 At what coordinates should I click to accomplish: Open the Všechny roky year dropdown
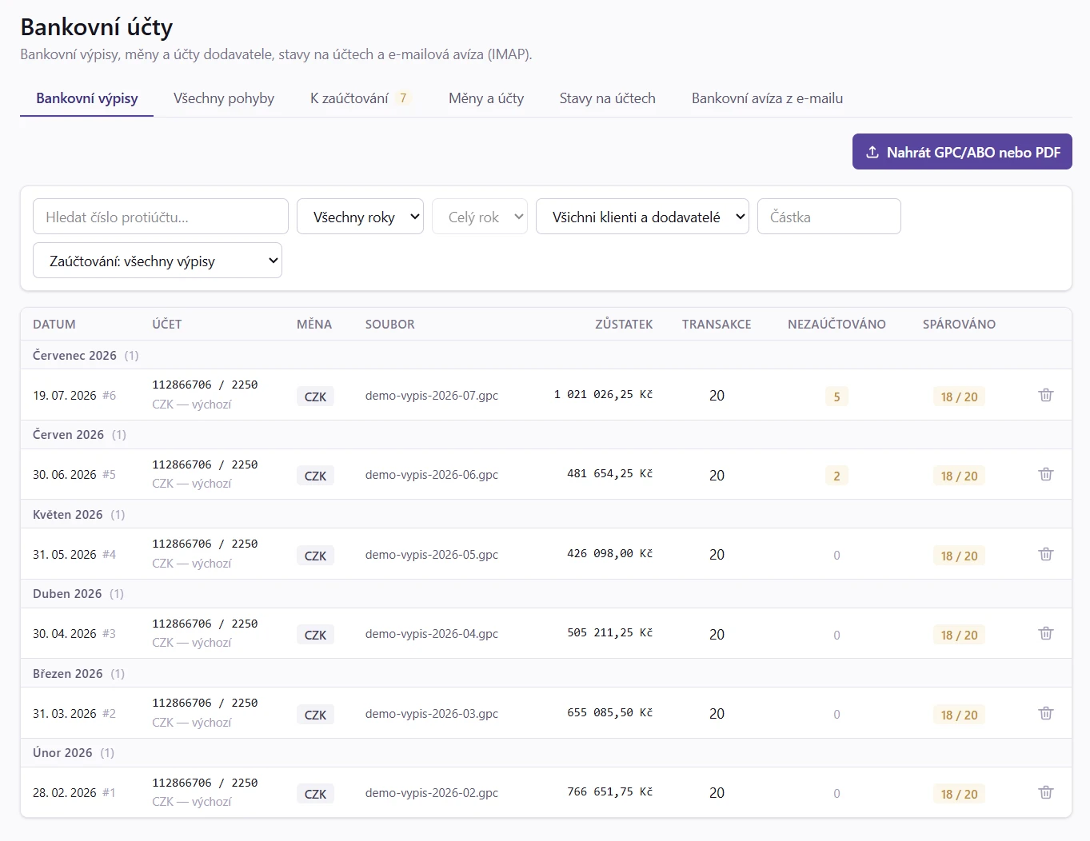360,217
